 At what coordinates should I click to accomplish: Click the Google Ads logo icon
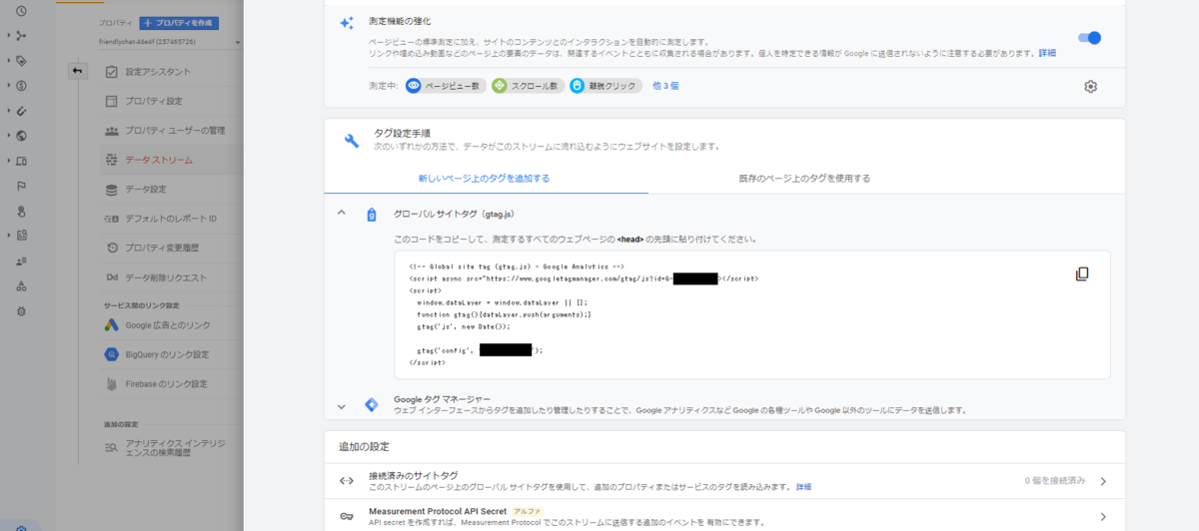tap(113, 325)
